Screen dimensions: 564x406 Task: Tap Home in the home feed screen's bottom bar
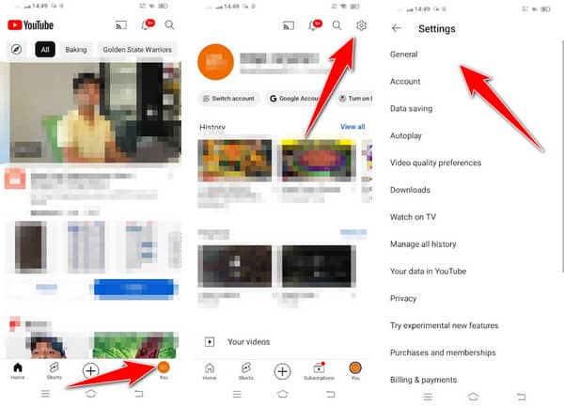coord(18,371)
